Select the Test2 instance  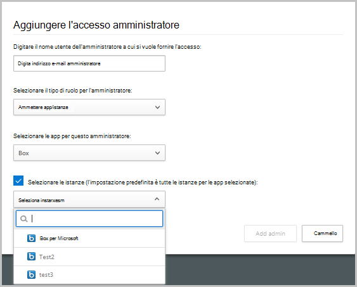coord(89,257)
